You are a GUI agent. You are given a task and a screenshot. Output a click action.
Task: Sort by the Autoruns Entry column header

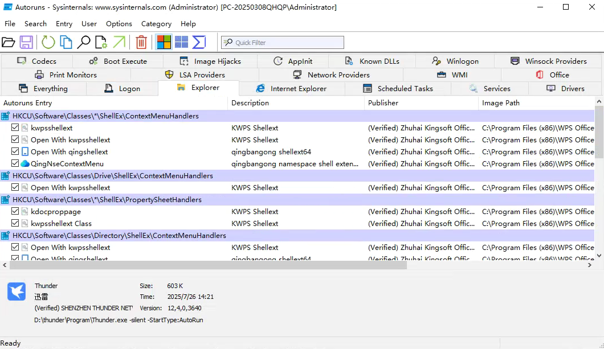[114, 102]
